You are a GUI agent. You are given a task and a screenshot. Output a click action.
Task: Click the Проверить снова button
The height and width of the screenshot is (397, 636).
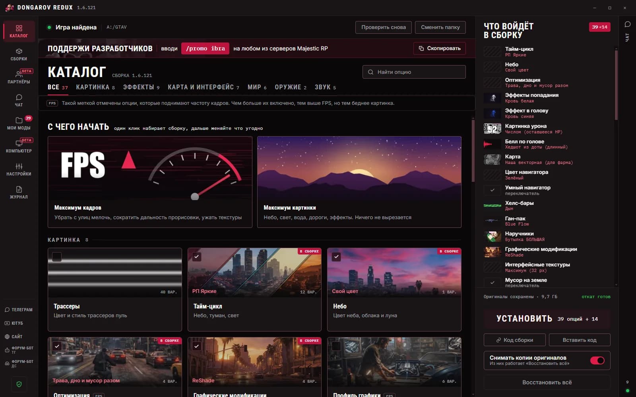pos(384,27)
